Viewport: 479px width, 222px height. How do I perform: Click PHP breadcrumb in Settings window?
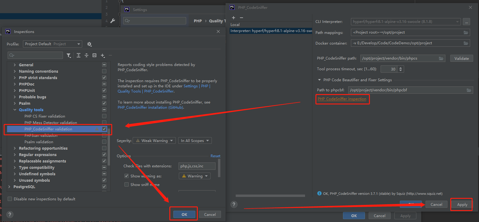(198, 21)
